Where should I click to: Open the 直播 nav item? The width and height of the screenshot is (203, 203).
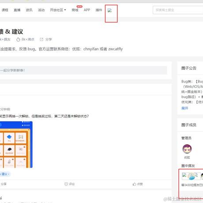click(17, 10)
